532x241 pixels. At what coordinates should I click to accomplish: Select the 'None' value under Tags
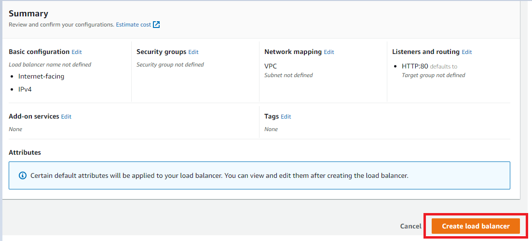271,129
